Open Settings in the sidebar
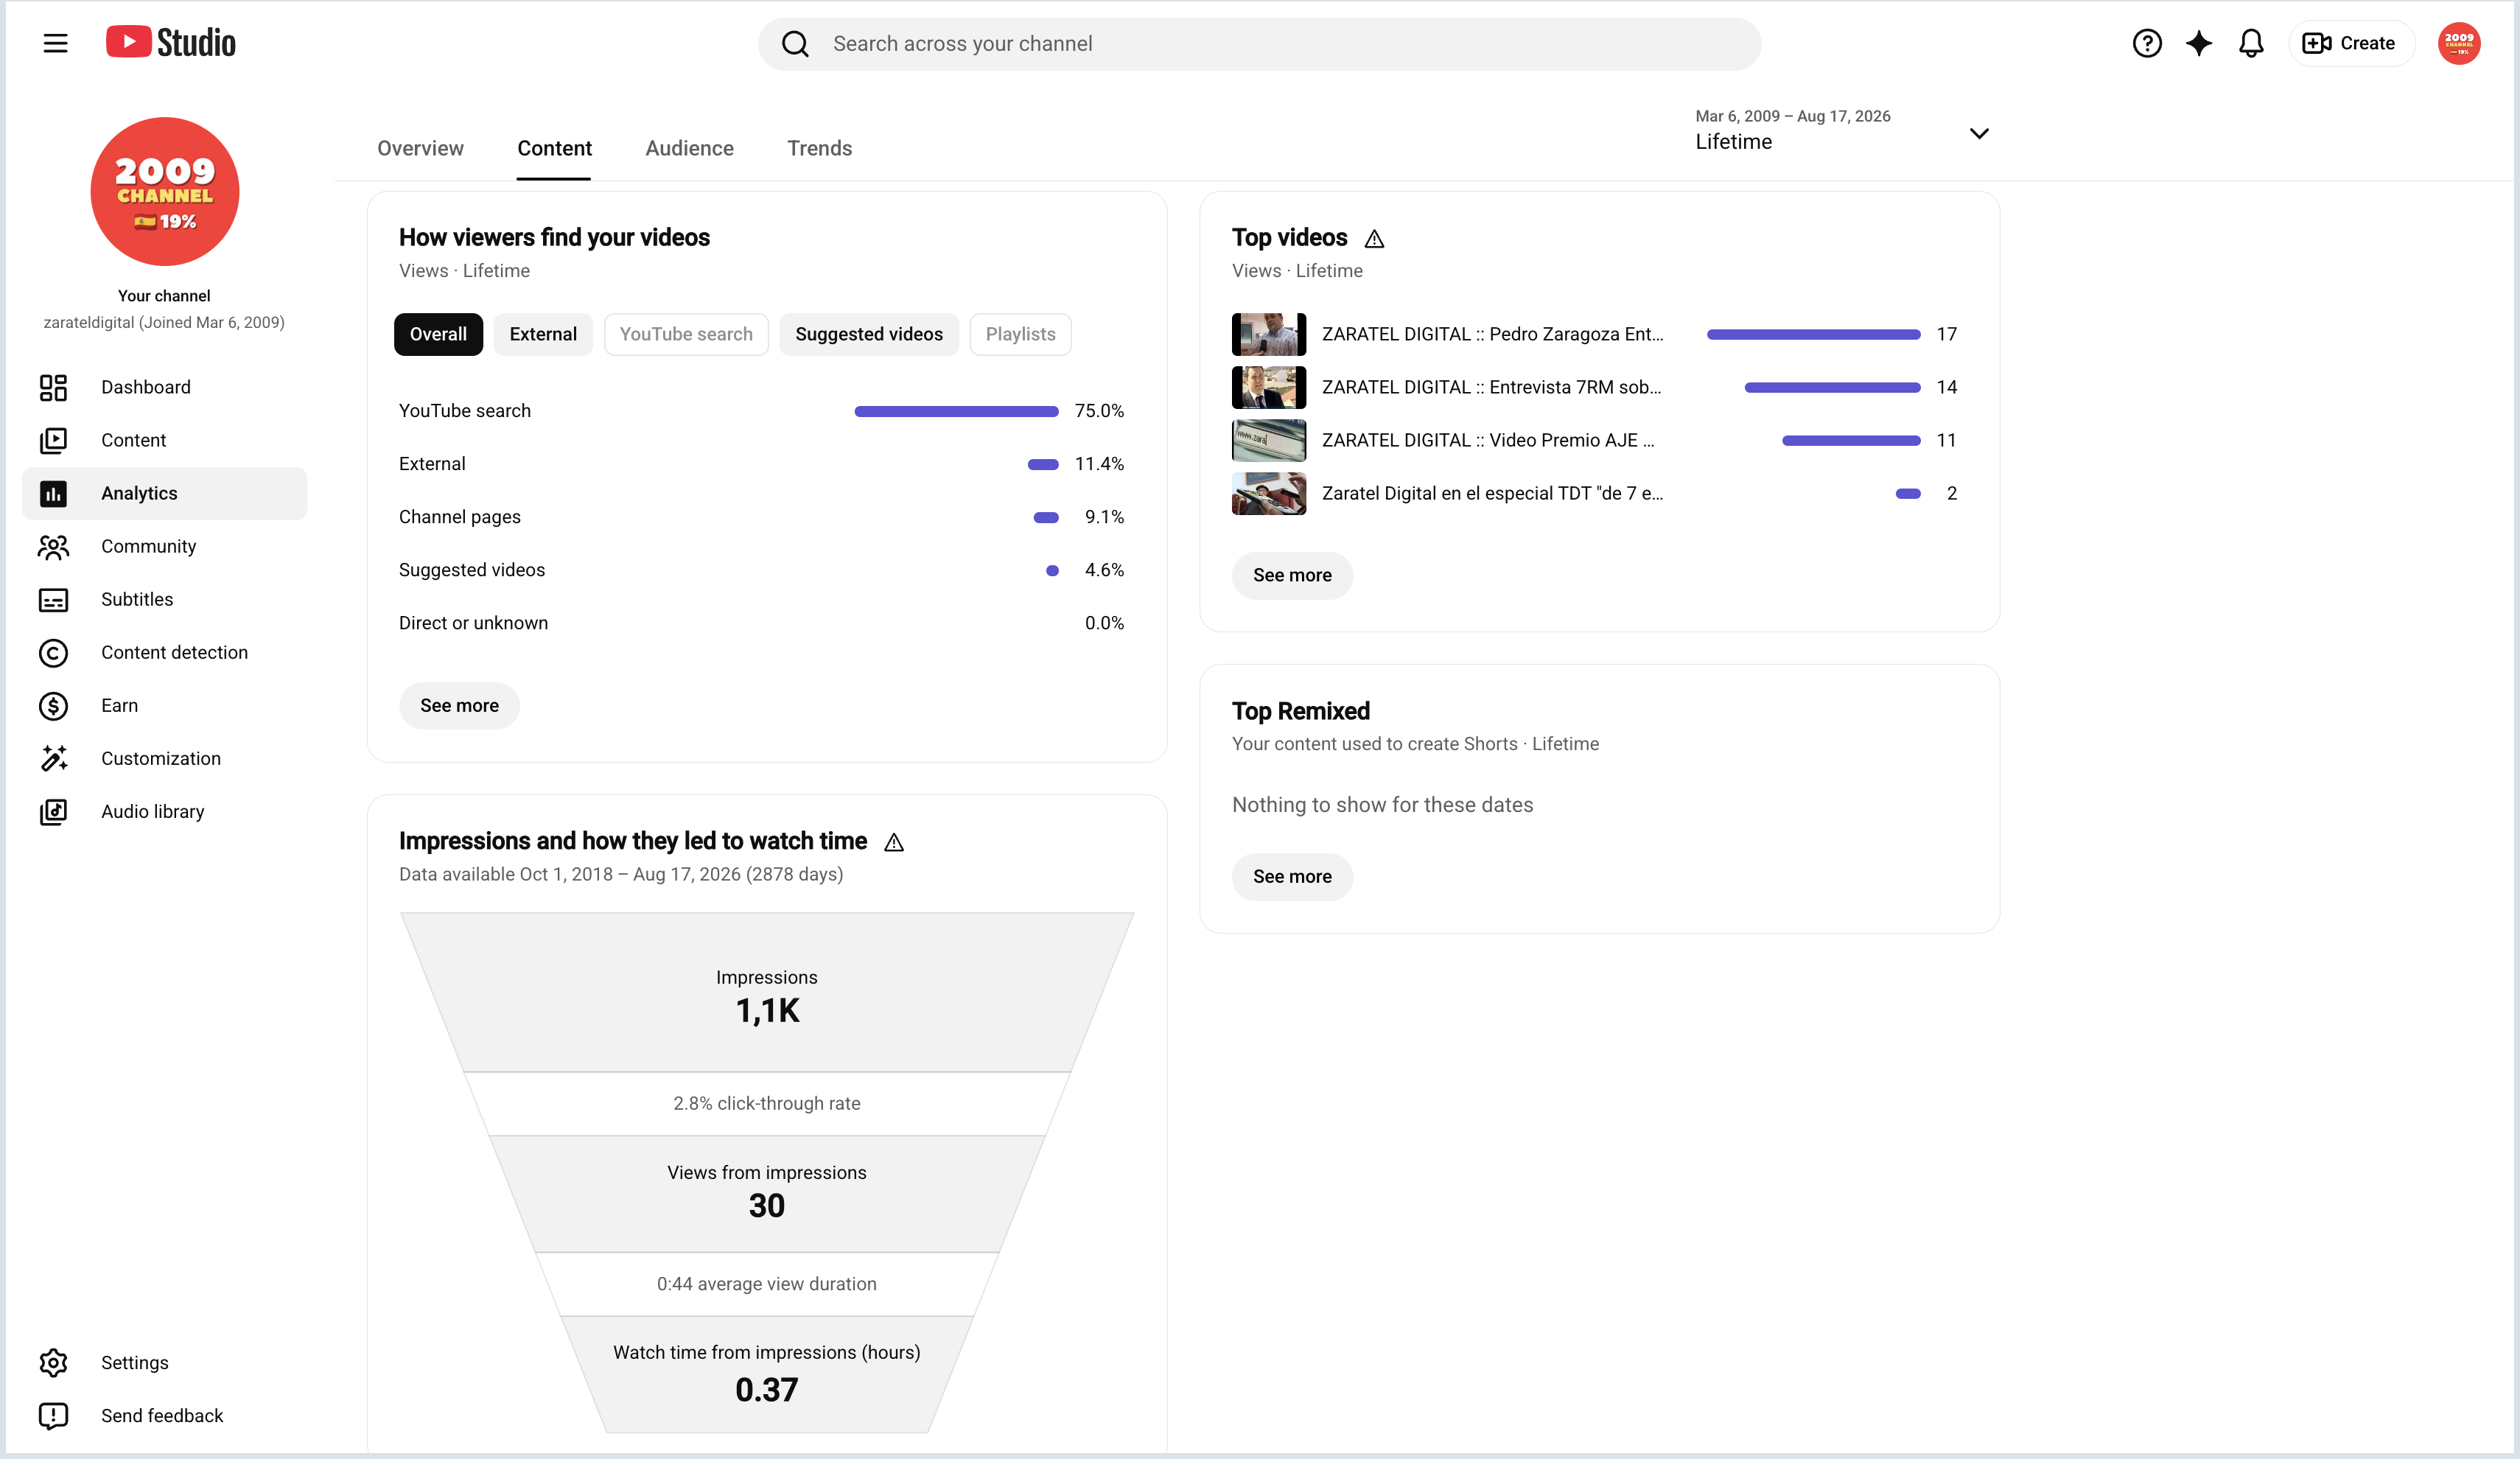Image resolution: width=2520 pixels, height=1459 pixels. [165, 1362]
